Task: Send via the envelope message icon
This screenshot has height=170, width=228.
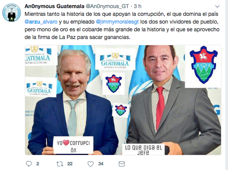Action: [122, 164]
